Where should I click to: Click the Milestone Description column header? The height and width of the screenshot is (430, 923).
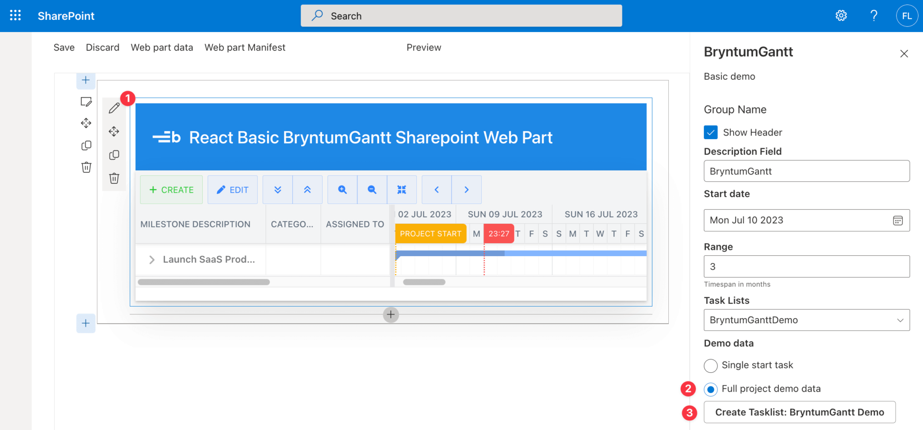click(201, 224)
